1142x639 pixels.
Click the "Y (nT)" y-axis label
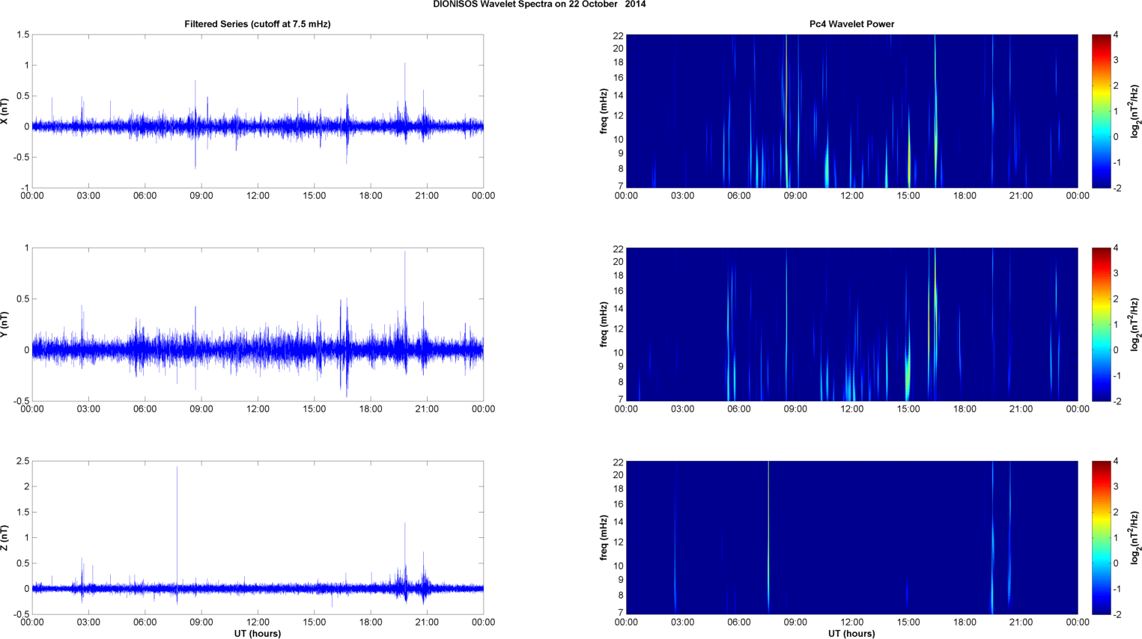point(4,325)
